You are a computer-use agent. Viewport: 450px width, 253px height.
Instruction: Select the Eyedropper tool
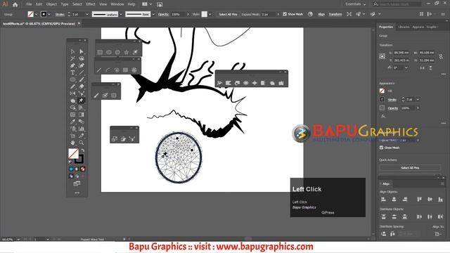tap(72, 122)
